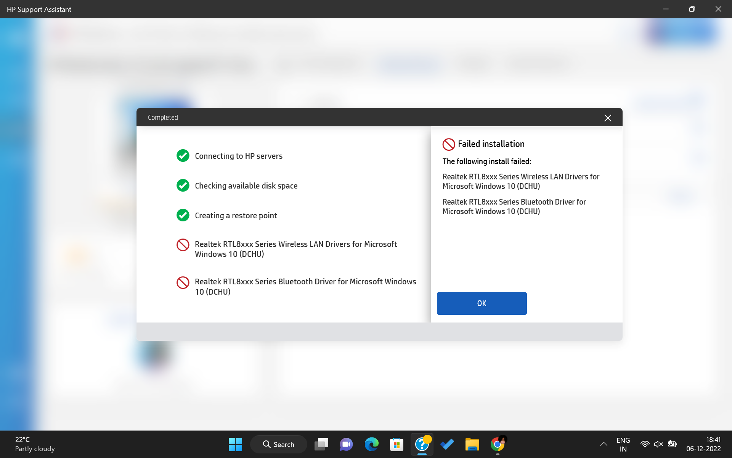Show hidden system tray icons
The image size is (732, 458).
604,444
